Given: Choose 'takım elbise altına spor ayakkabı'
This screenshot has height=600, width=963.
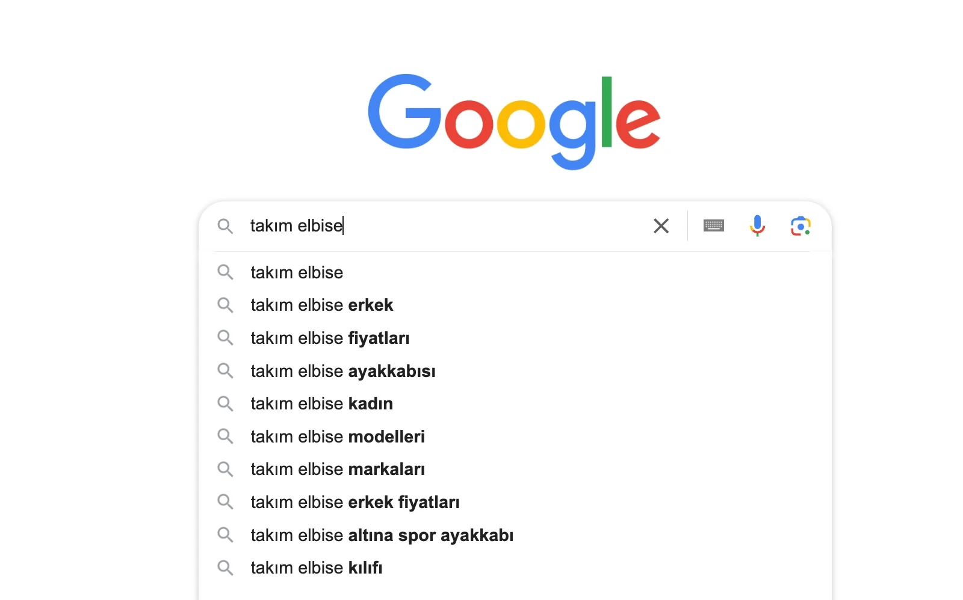Looking at the screenshot, I should (x=382, y=535).
